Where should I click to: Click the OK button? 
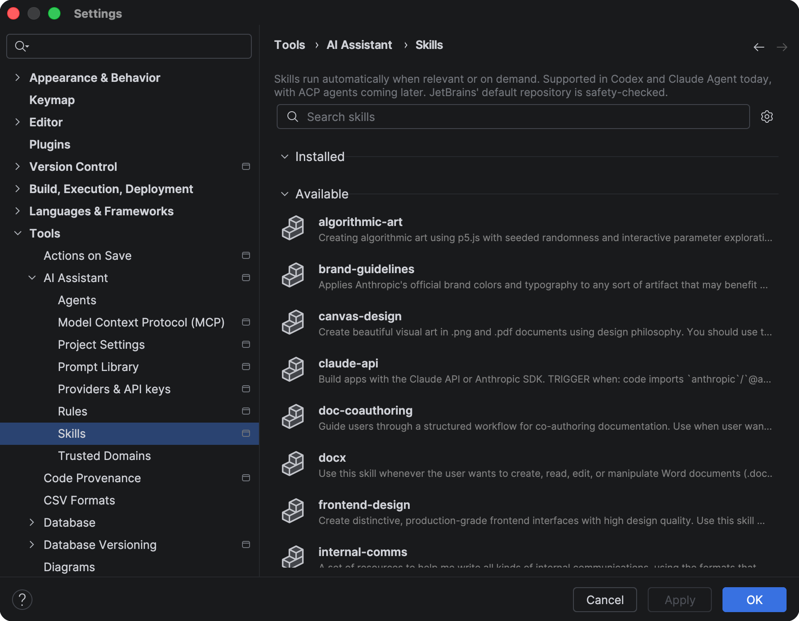[x=755, y=600]
